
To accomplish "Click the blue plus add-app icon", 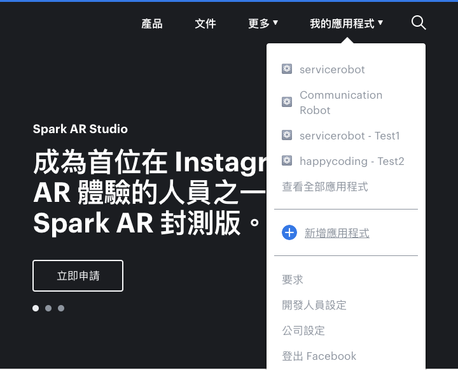I will (x=289, y=233).
